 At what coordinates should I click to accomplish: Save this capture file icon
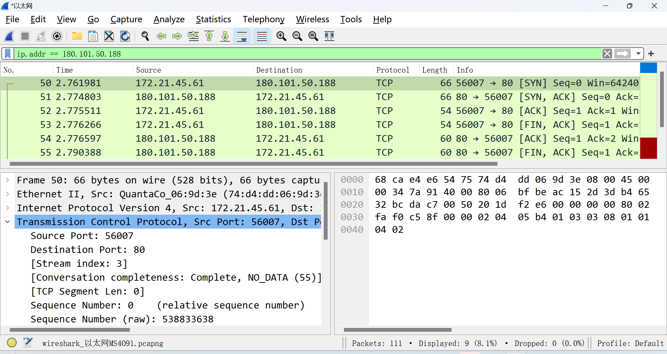[93, 36]
